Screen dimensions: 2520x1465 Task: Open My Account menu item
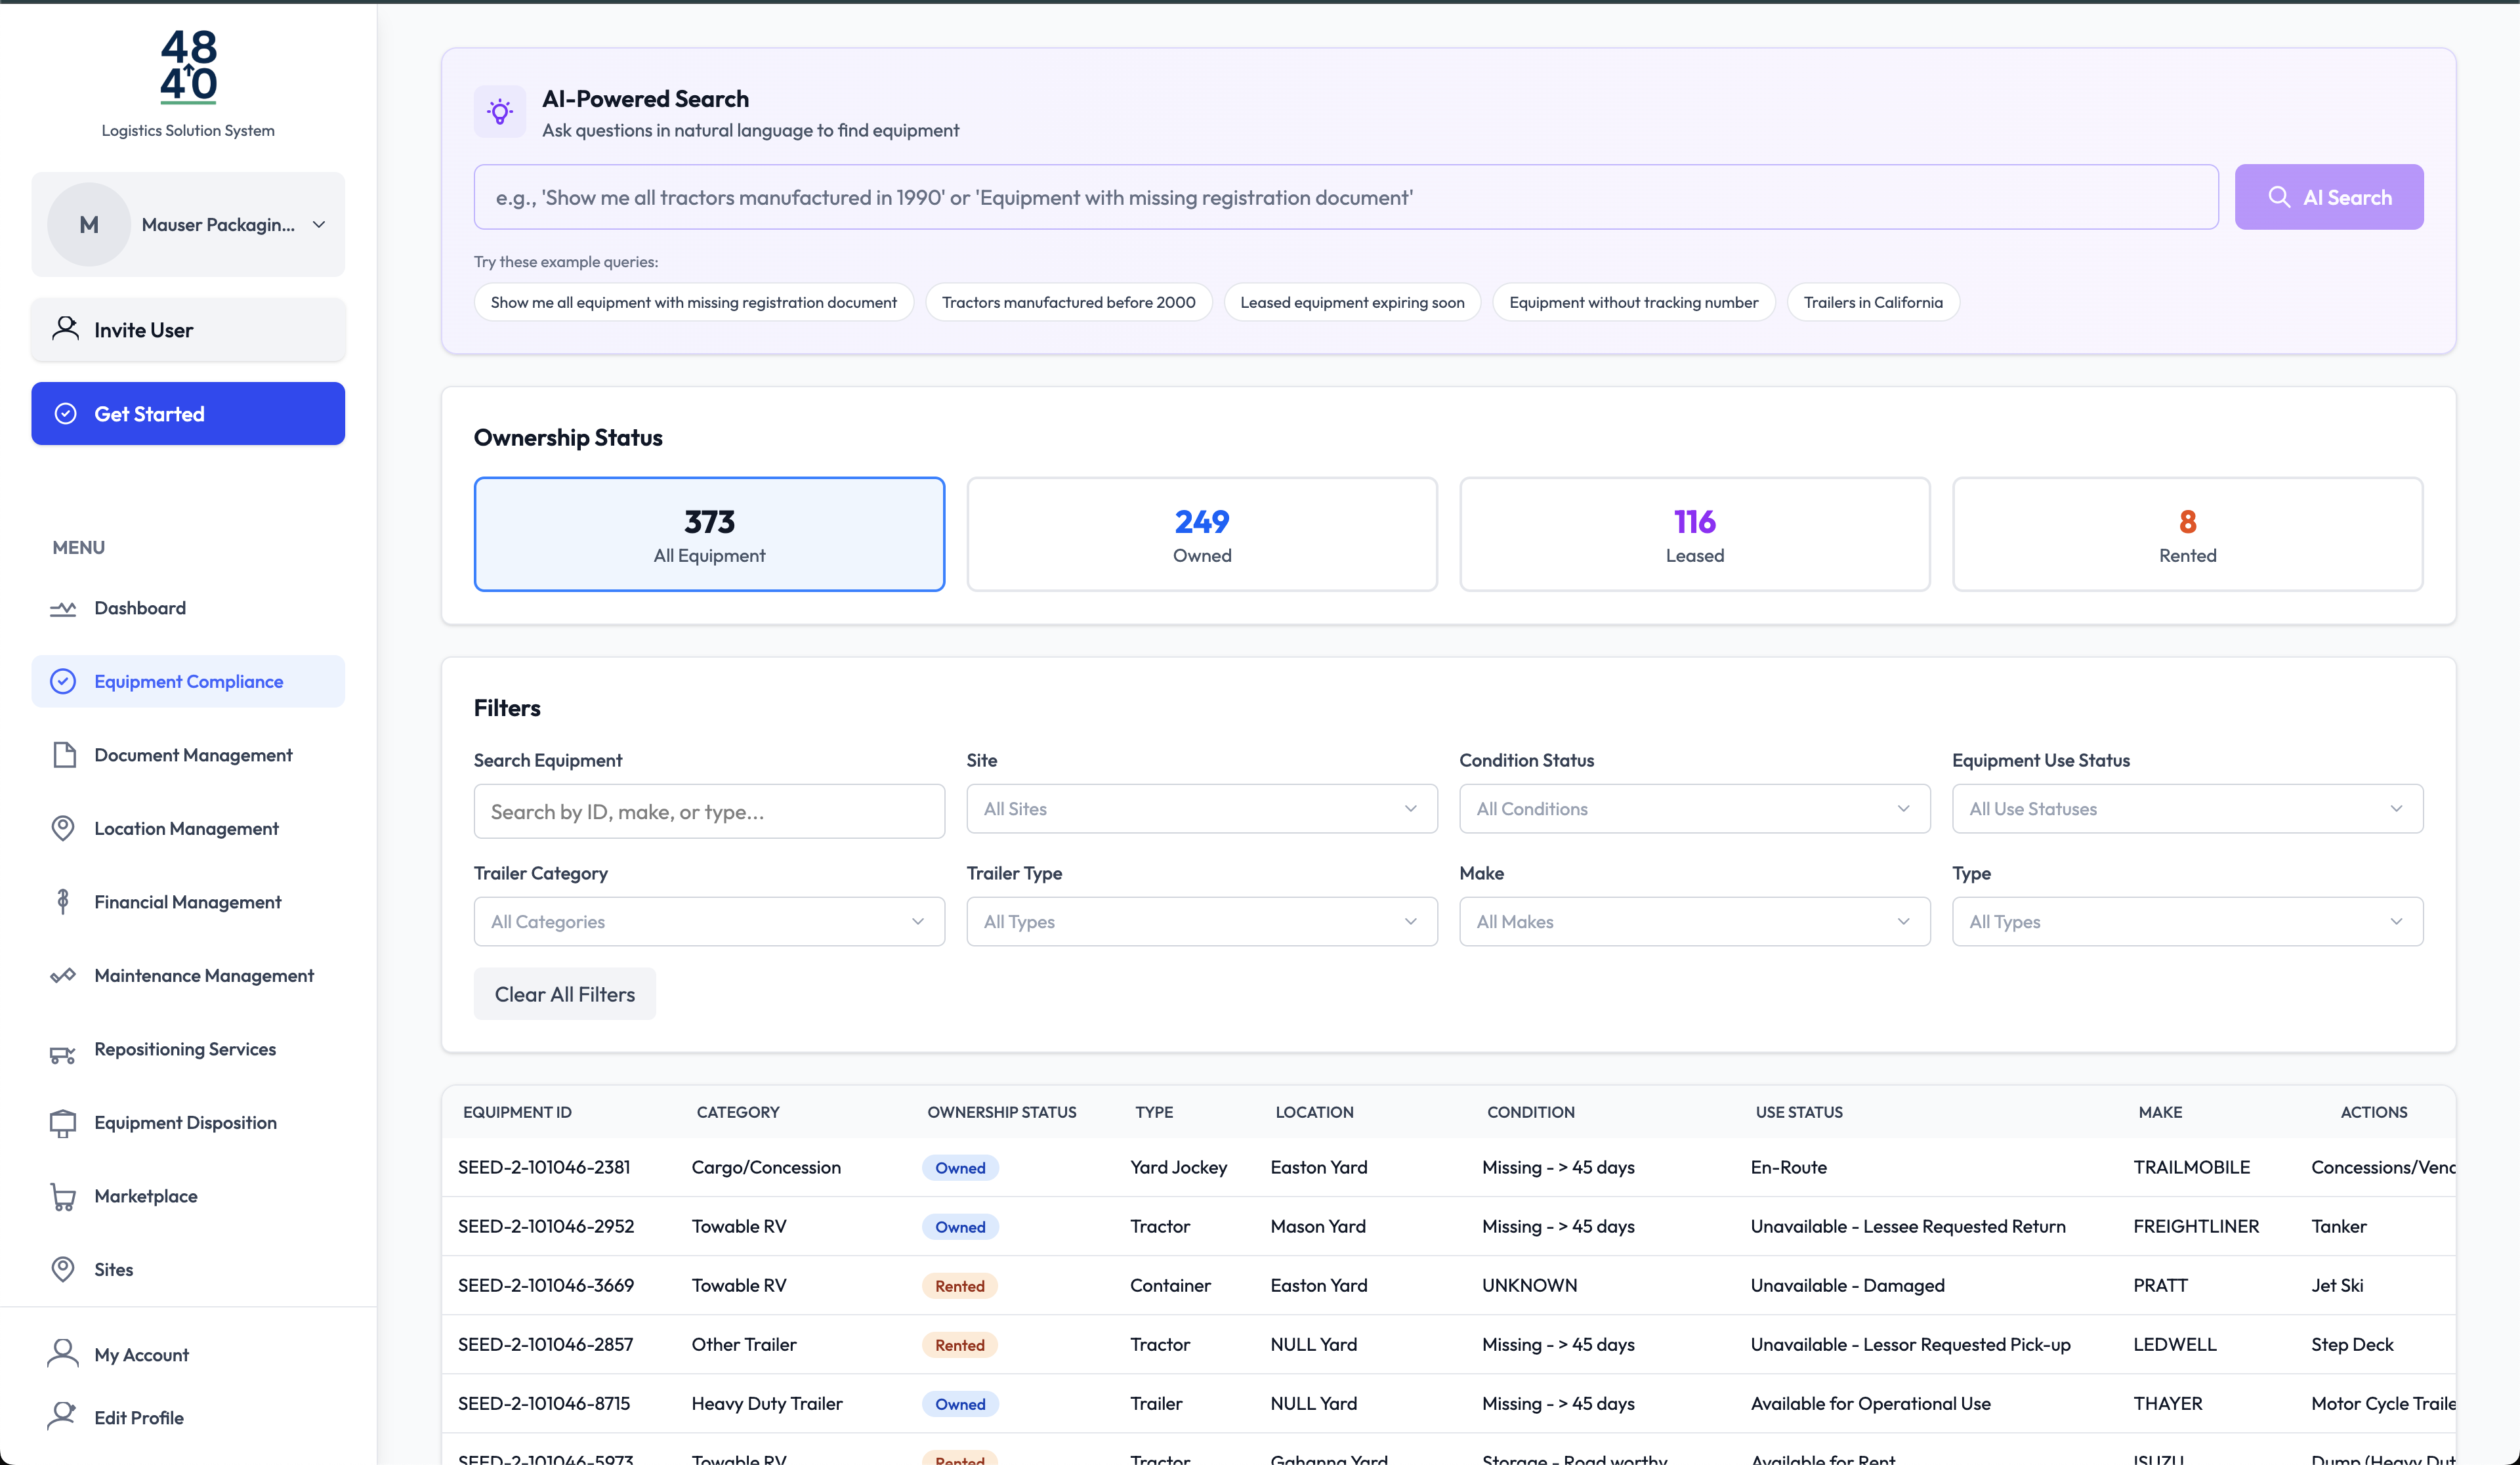[141, 1354]
